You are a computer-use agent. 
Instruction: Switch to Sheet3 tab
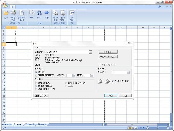tap(41, 124)
